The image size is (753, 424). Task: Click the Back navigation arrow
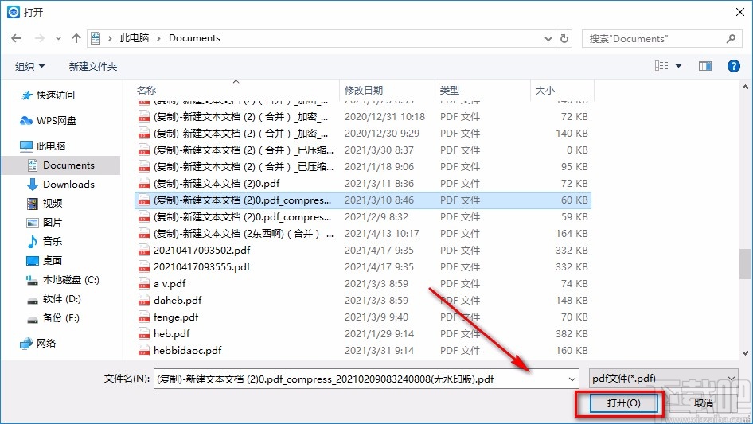16,38
